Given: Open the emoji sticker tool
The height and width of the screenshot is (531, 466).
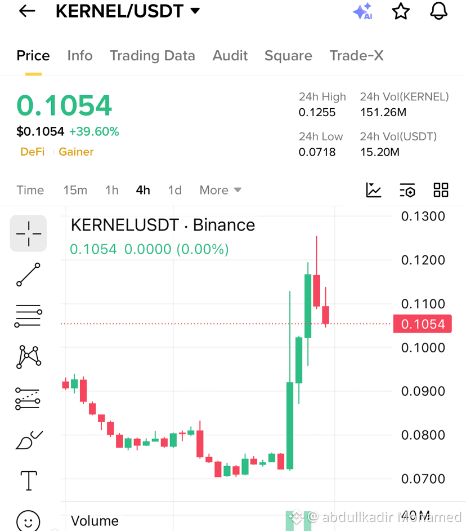Looking at the screenshot, I should (x=28, y=521).
